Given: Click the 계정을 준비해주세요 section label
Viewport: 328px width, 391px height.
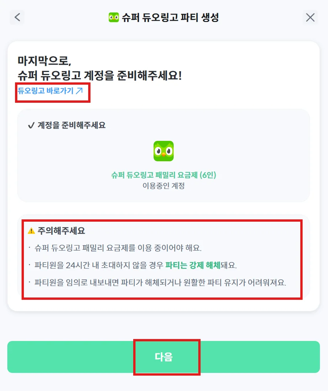Looking at the screenshot, I should click(x=71, y=125).
